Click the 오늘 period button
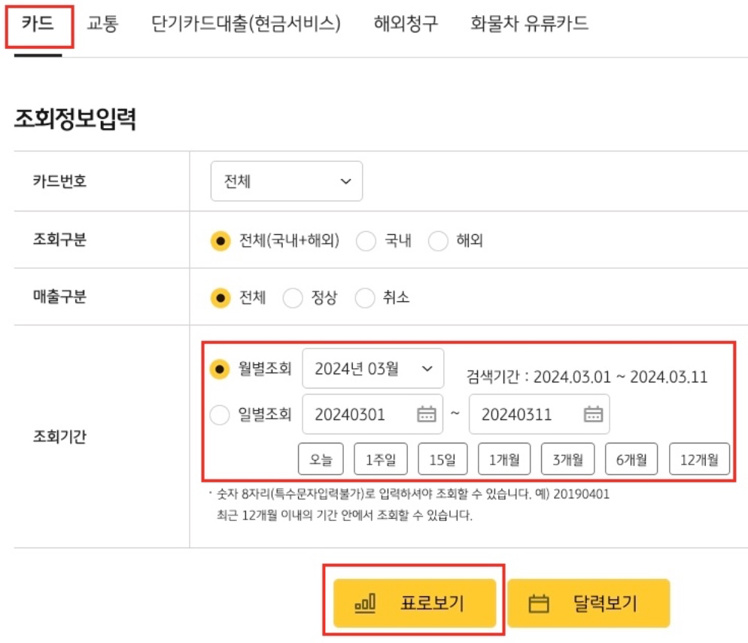 pyautogui.click(x=321, y=459)
